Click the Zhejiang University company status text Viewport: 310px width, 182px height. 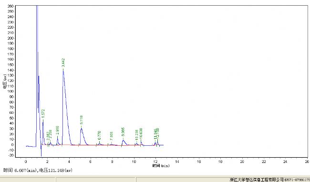[269, 180]
